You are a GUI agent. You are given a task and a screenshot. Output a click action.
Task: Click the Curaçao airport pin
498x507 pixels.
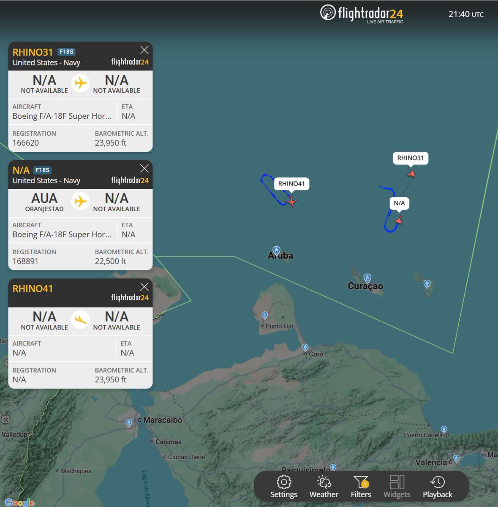click(367, 278)
